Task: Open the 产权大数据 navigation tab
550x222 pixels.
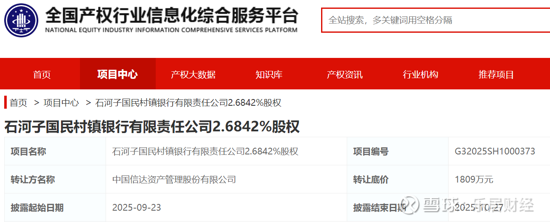Action: 193,75
